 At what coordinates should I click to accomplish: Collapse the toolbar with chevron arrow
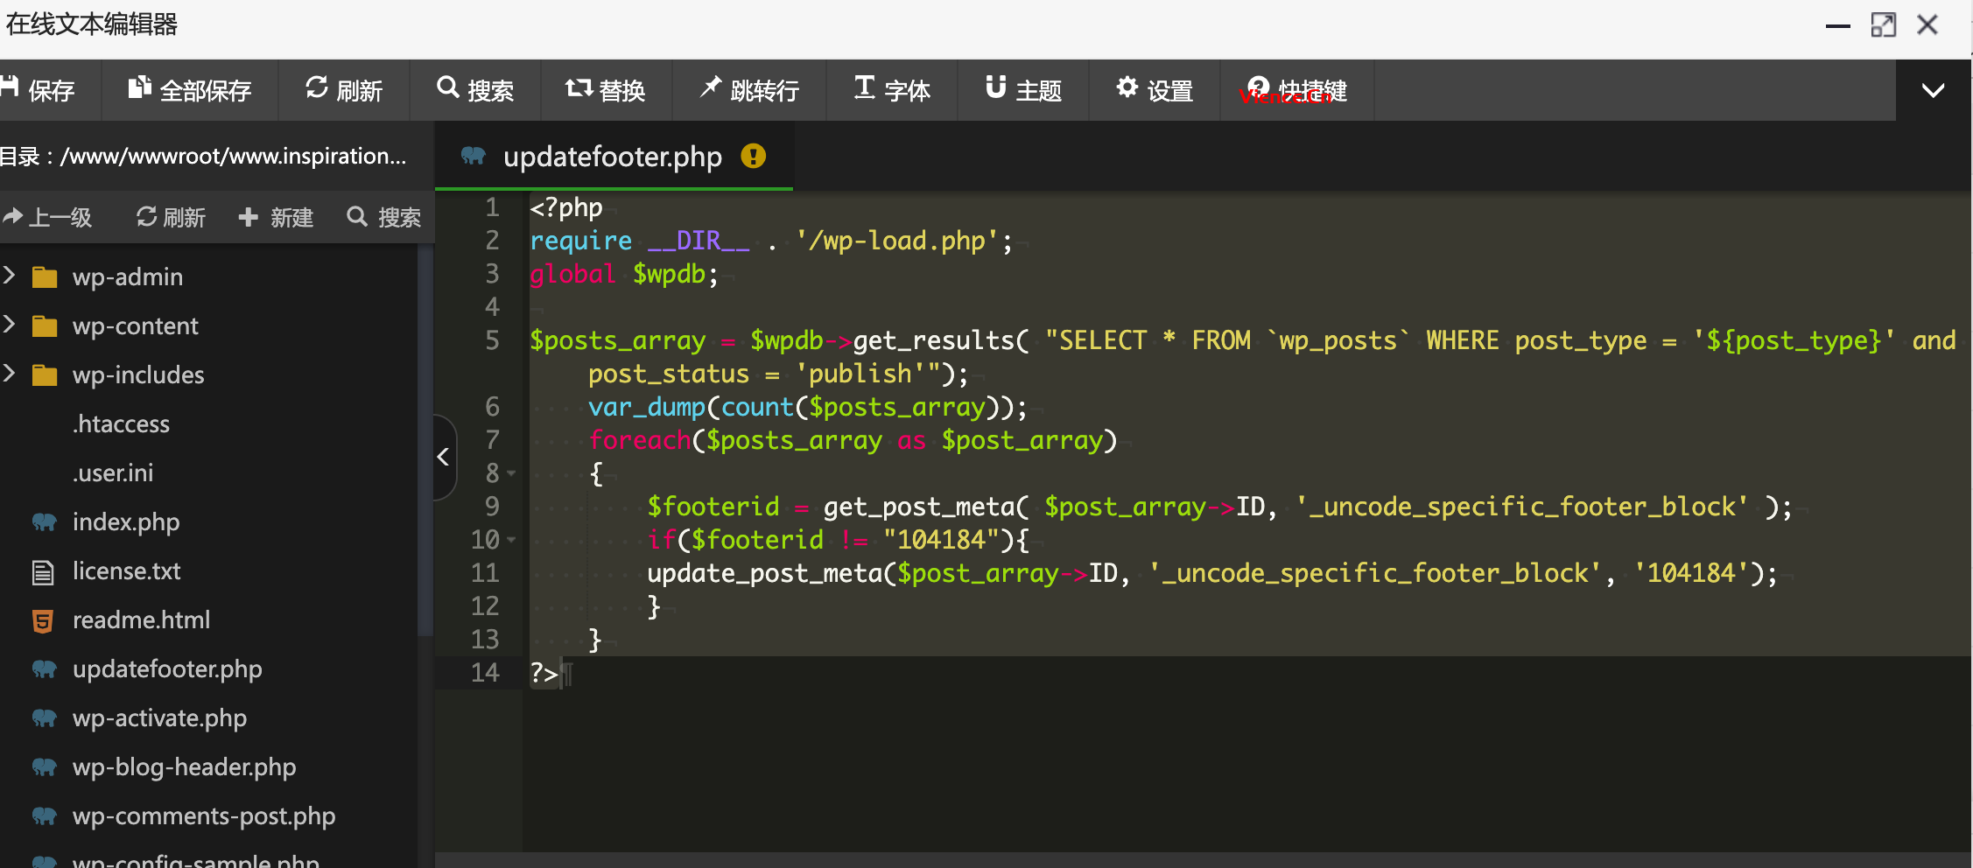1933,90
